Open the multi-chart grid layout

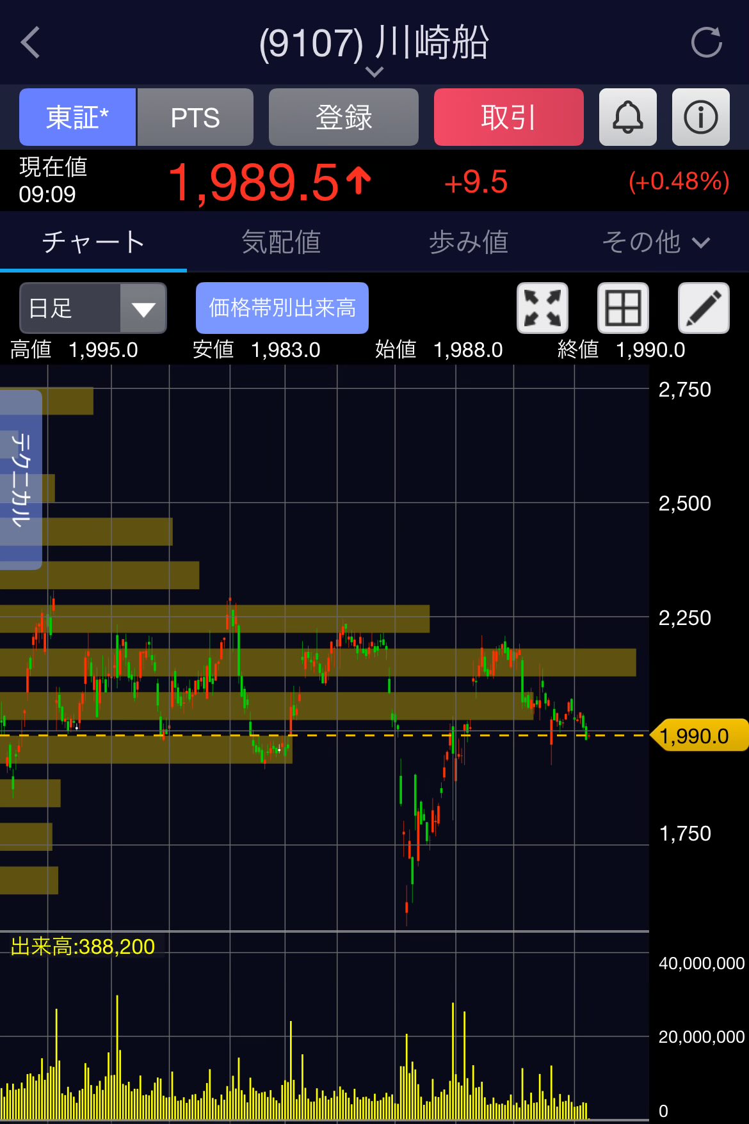623,308
